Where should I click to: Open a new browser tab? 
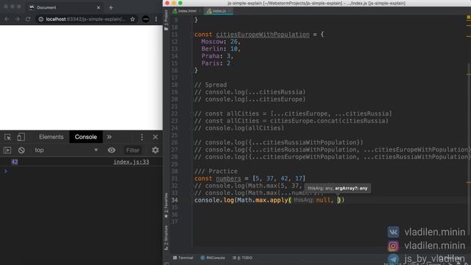click(x=111, y=7)
